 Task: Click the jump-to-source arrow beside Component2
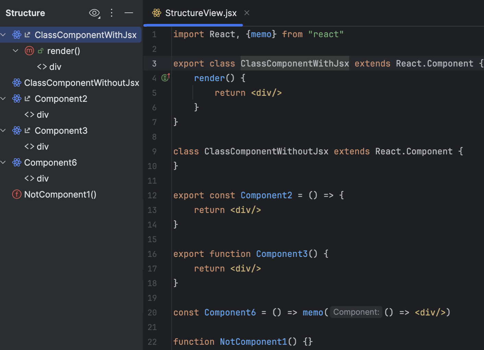(27, 98)
